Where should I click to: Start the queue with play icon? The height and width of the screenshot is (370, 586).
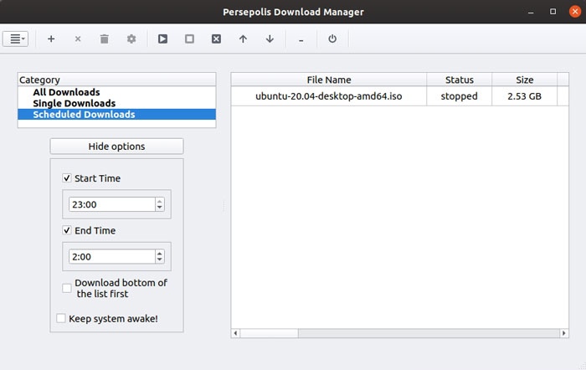[162, 39]
